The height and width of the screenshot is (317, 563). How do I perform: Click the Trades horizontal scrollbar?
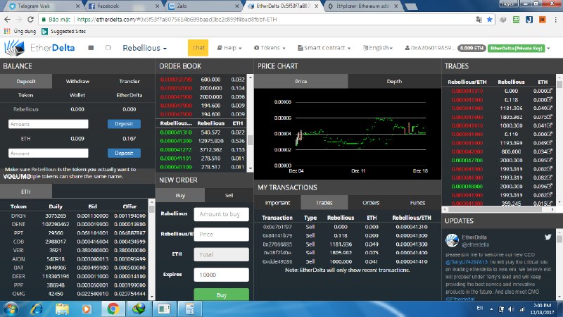click(499, 209)
